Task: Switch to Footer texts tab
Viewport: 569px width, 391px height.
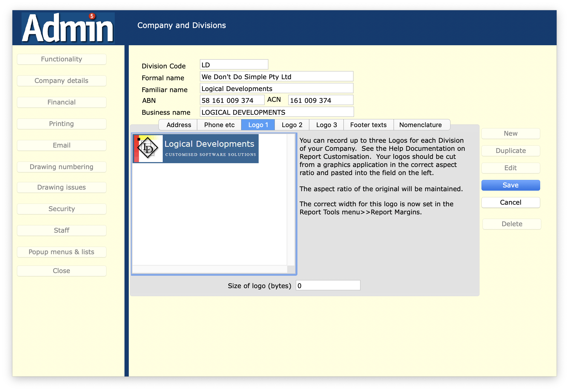Action: (368, 125)
